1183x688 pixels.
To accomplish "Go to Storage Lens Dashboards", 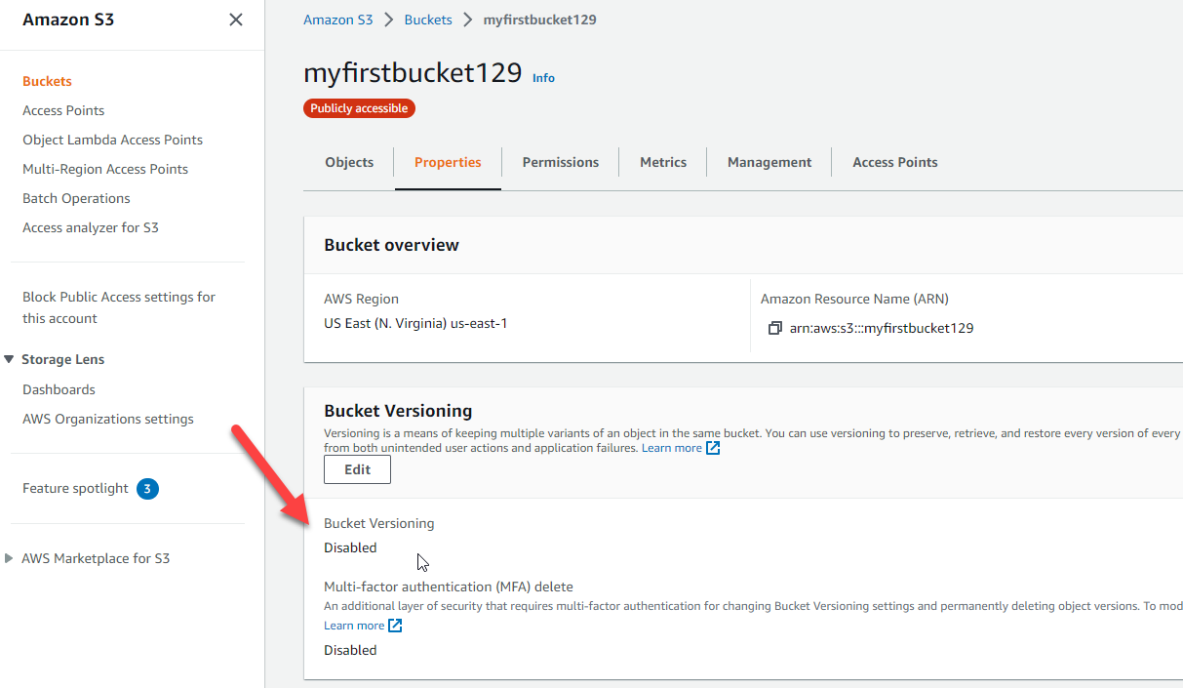I will (59, 389).
